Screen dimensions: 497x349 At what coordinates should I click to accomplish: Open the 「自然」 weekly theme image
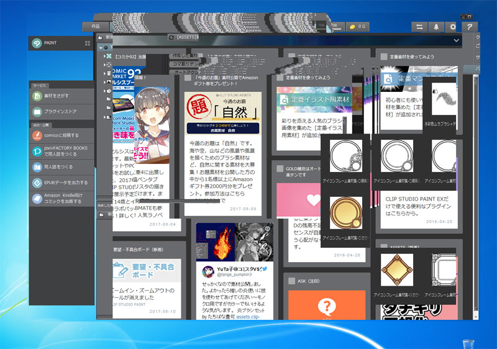click(x=223, y=114)
